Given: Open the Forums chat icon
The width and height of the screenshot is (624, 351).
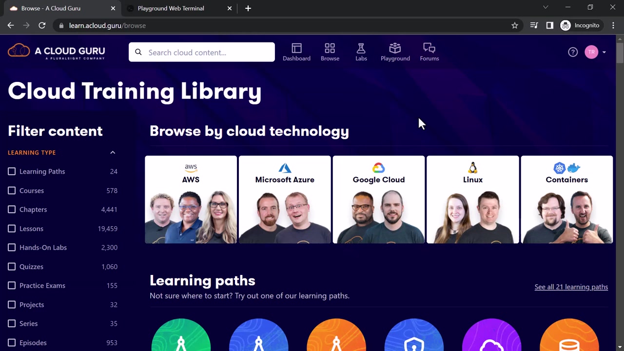Looking at the screenshot, I should [x=429, y=48].
